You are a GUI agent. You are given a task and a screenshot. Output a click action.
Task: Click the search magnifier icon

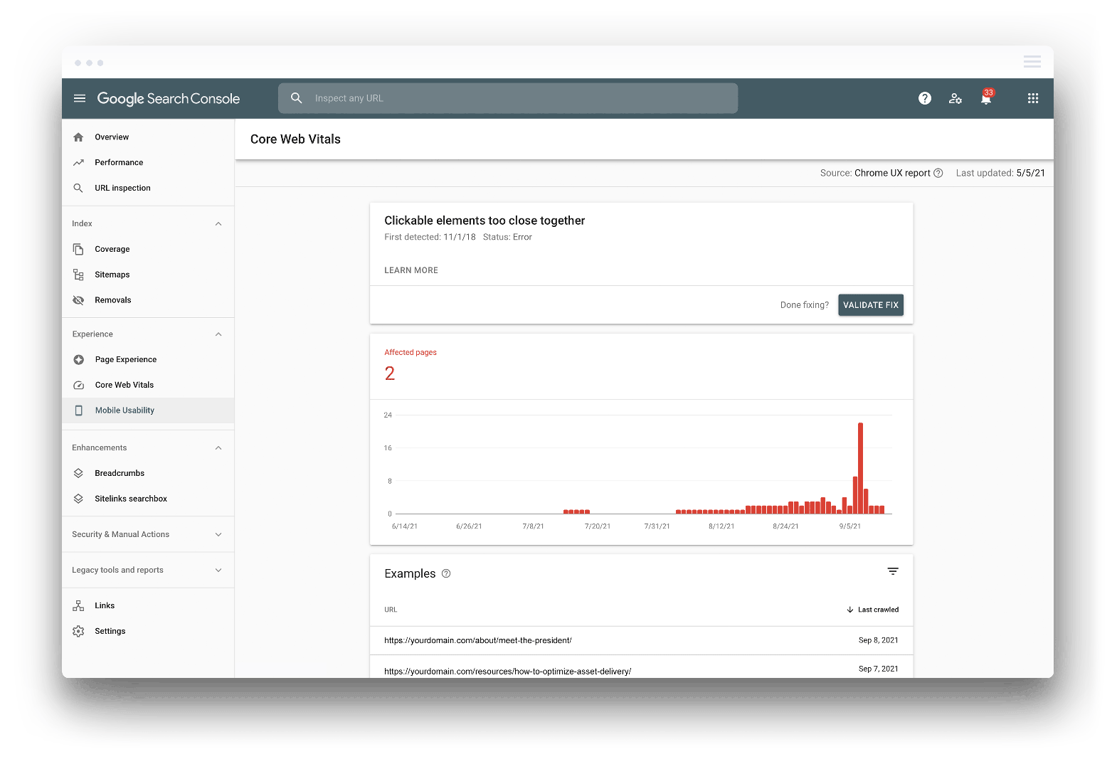pyautogui.click(x=297, y=98)
